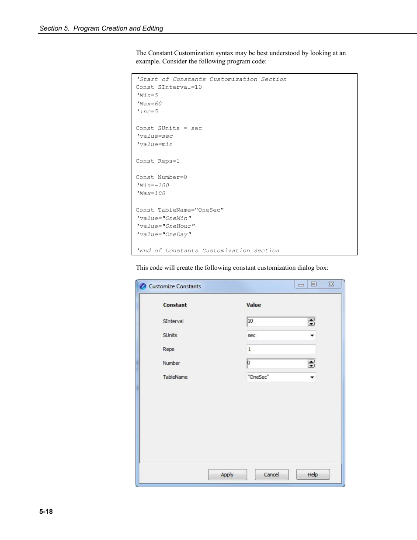Decrease Number value with down arrow

(311, 366)
